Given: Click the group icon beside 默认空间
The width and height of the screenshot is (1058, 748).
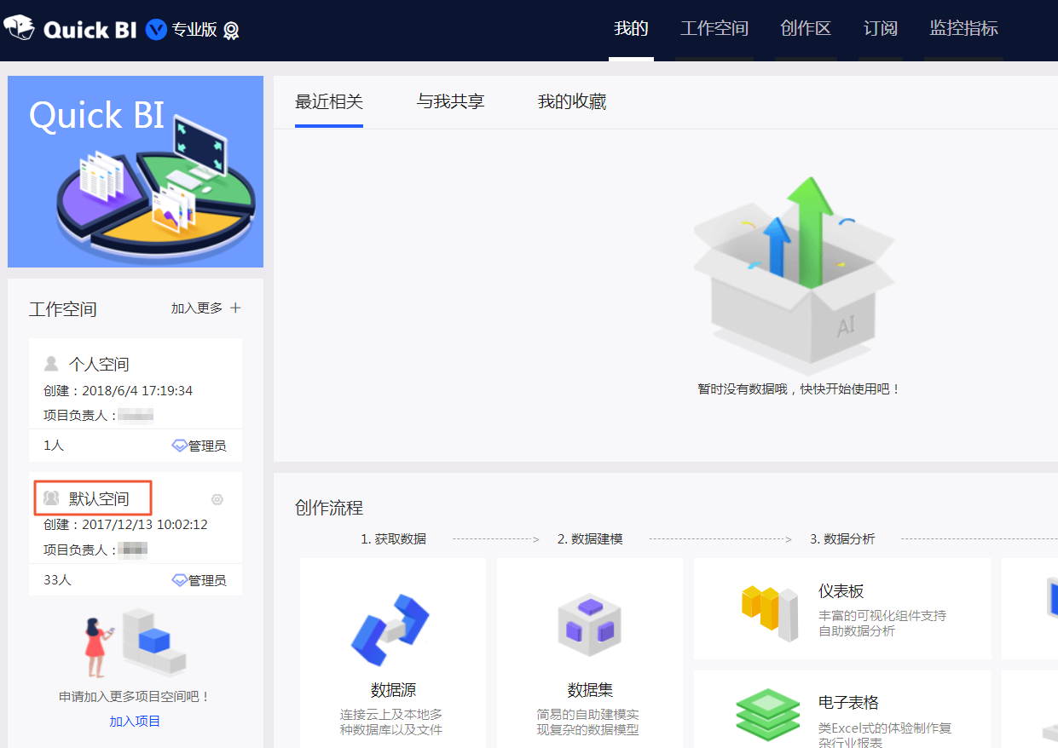Looking at the screenshot, I should (51, 498).
